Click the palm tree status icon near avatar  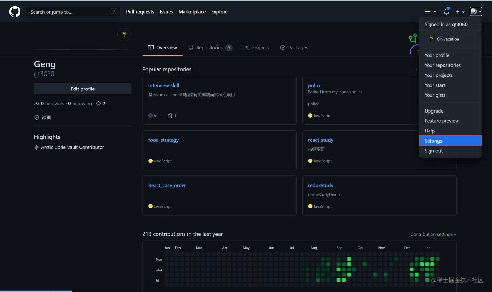[x=124, y=35]
